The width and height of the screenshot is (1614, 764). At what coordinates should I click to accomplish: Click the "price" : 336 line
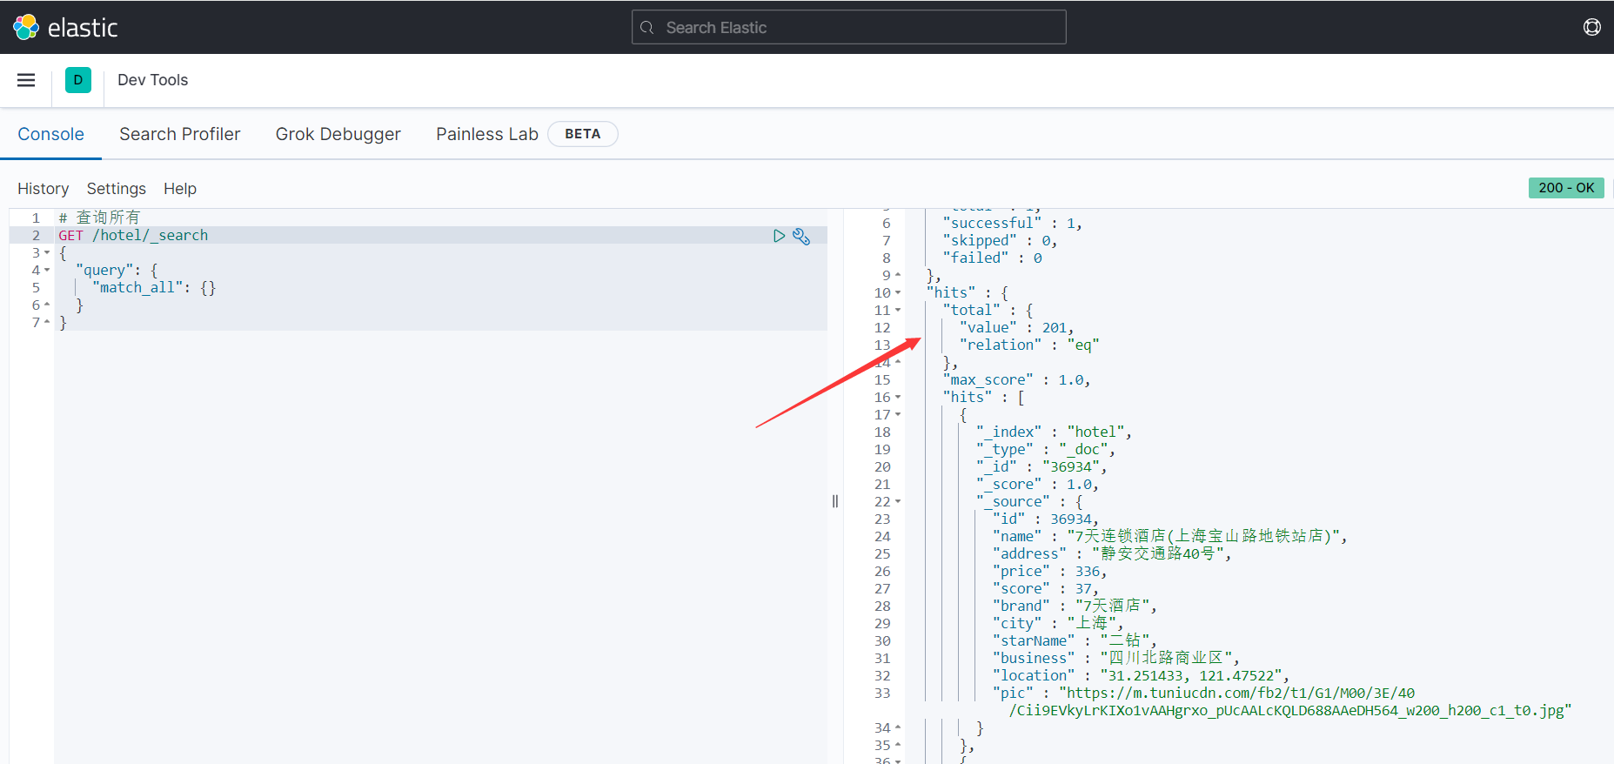click(1050, 572)
